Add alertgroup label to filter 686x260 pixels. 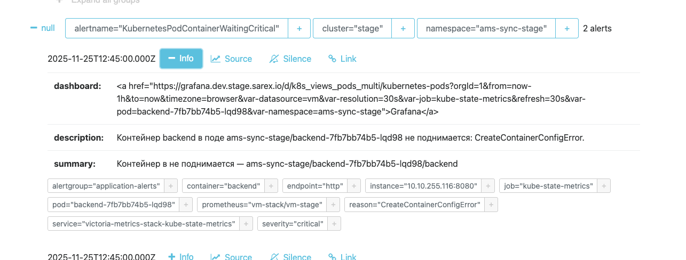tap(171, 186)
